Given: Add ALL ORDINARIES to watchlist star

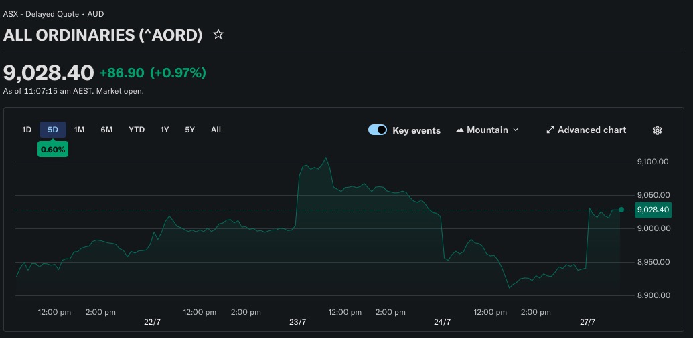Looking at the screenshot, I should point(218,34).
